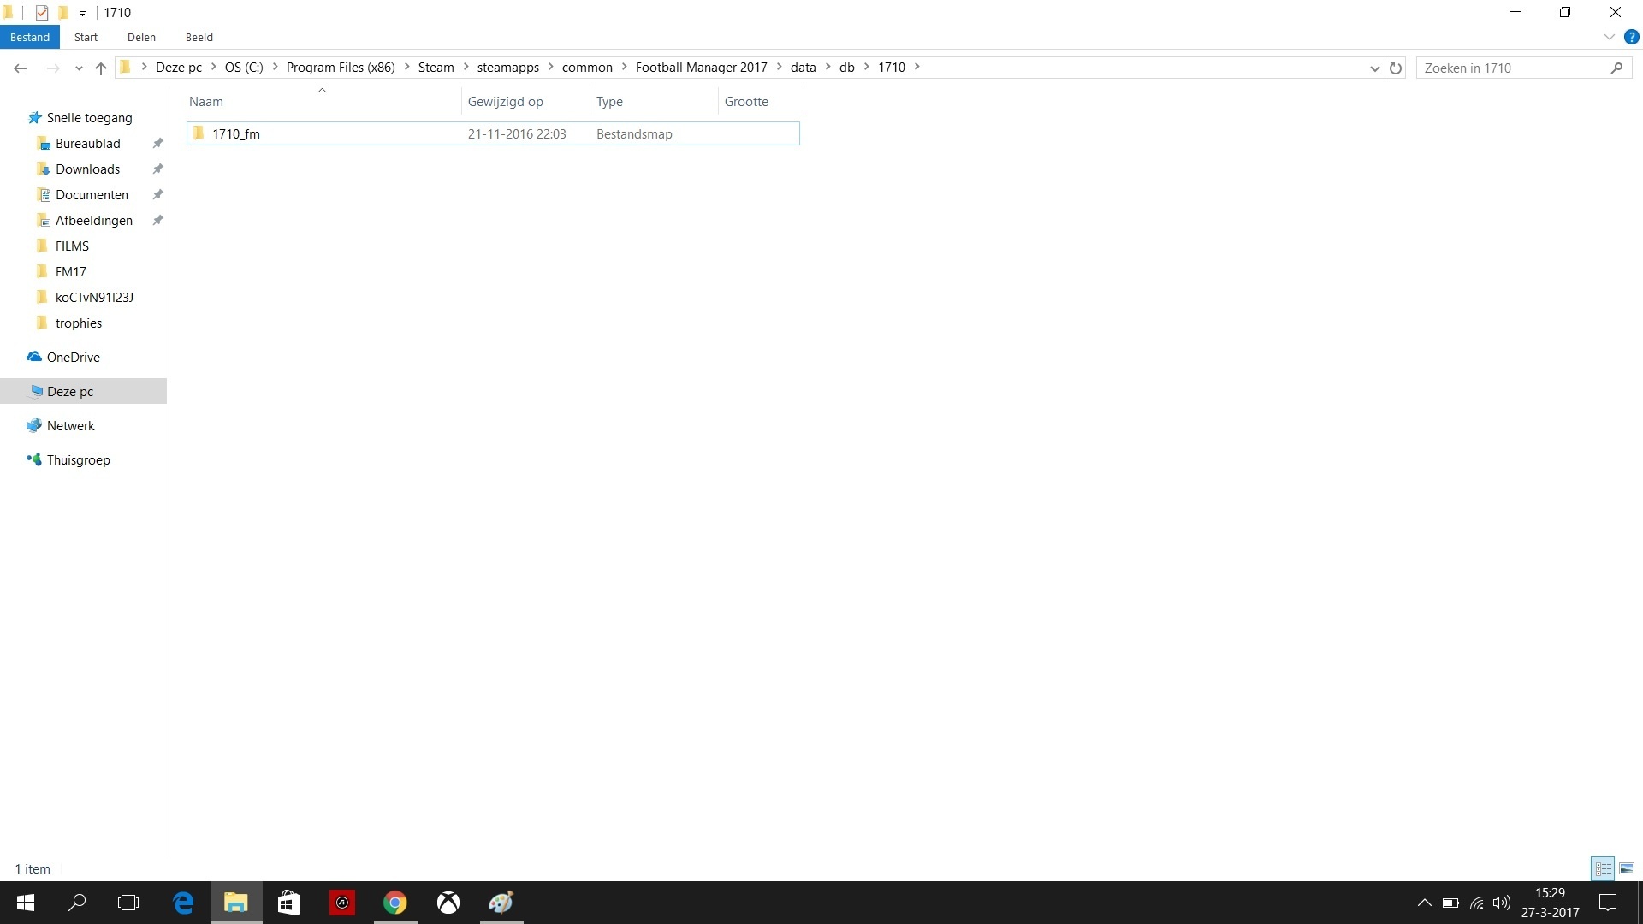Click the Back navigation arrow

tap(21, 68)
